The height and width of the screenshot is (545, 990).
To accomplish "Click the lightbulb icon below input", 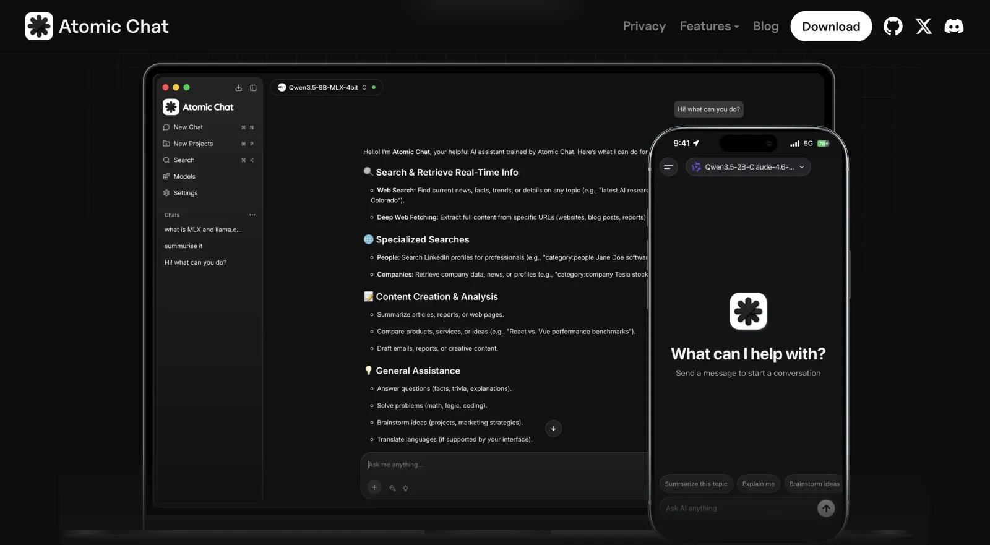I will pos(405,488).
